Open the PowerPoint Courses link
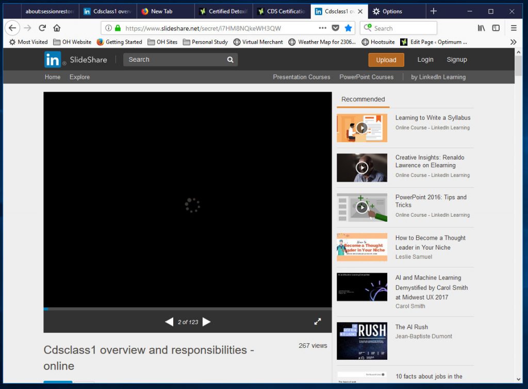The width and height of the screenshot is (528, 389). click(367, 77)
